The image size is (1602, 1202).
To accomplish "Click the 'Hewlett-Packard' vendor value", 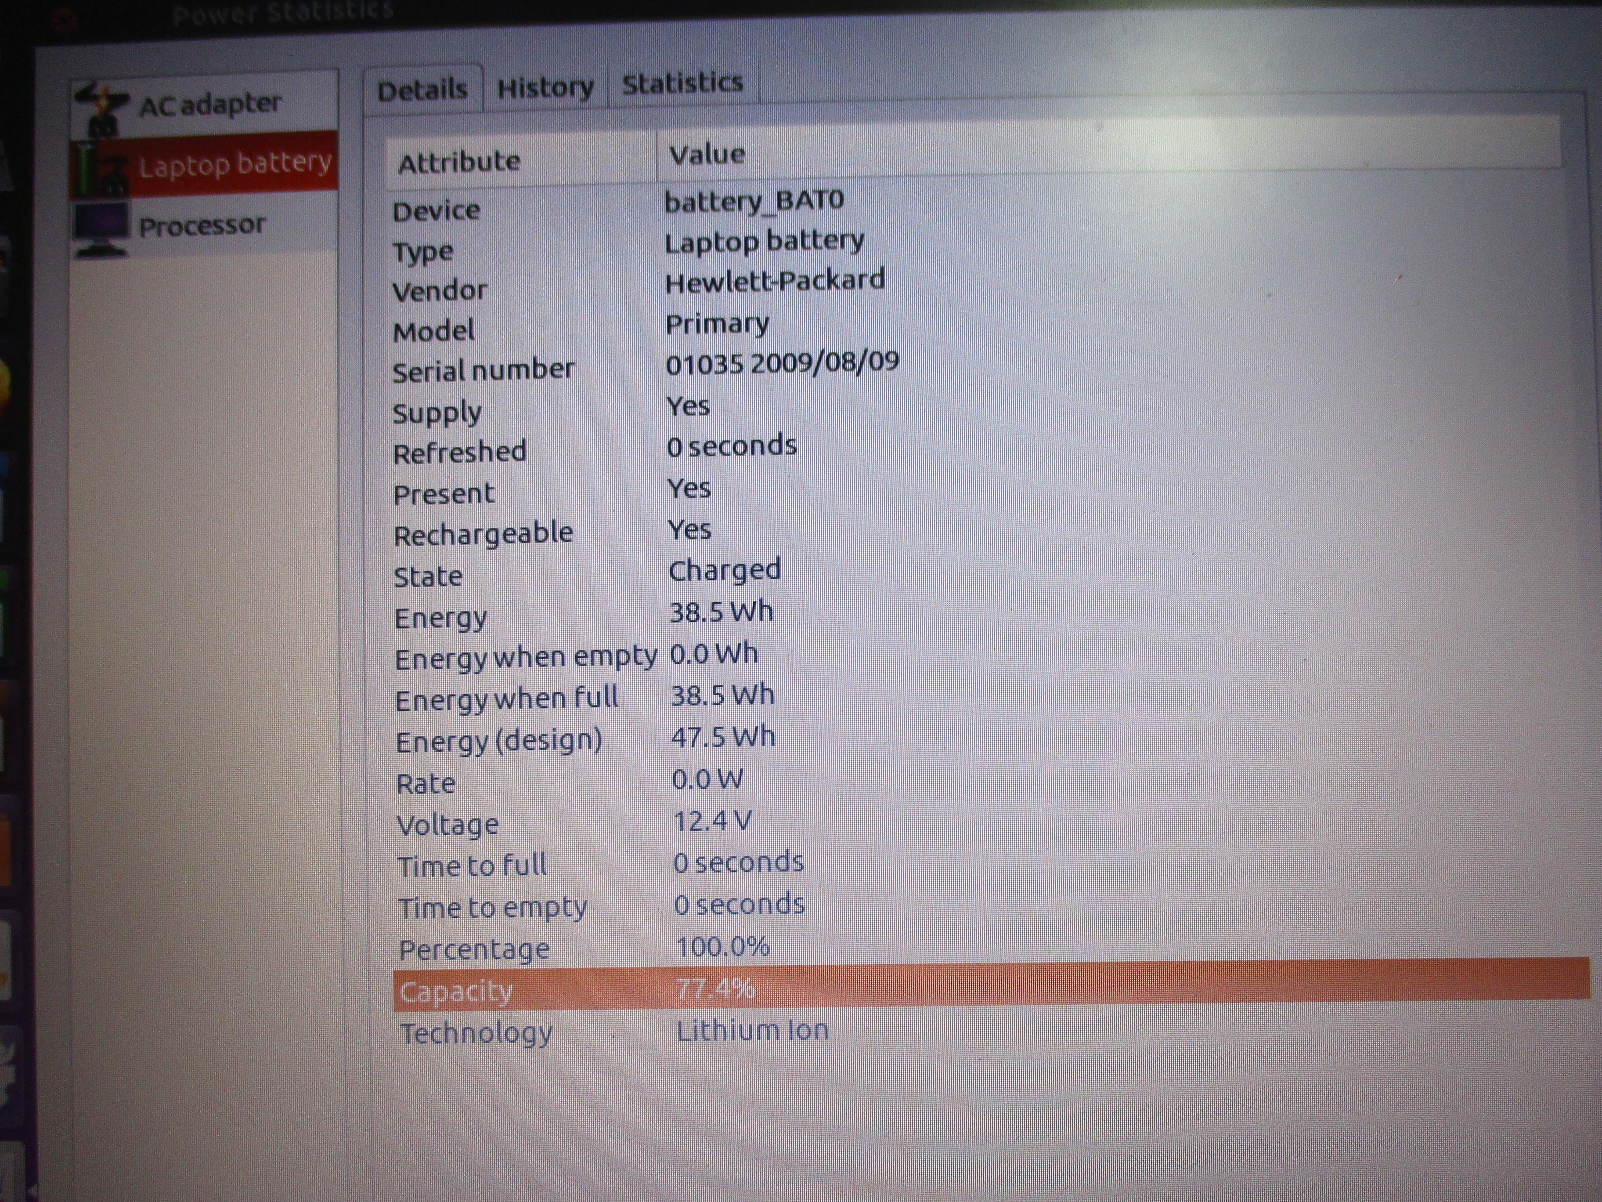I will click(775, 281).
